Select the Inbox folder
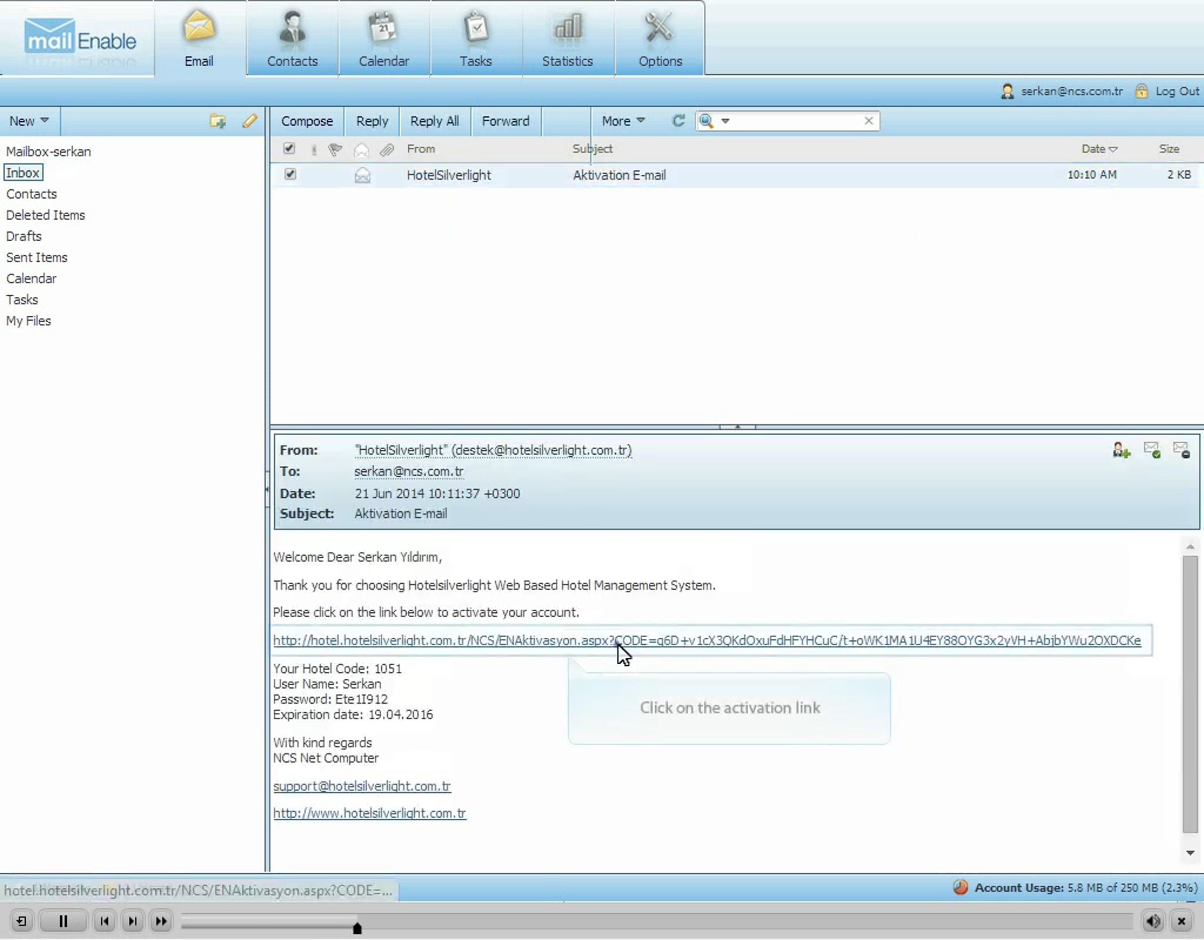Screen dimensions: 1204x940 (23, 172)
